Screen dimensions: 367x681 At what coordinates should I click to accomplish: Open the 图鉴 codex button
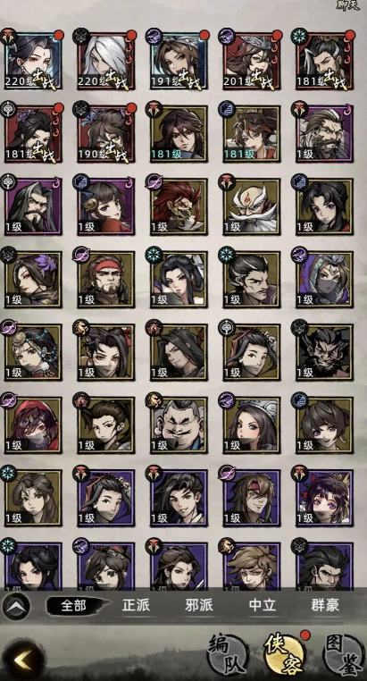(x=344, y=653)
